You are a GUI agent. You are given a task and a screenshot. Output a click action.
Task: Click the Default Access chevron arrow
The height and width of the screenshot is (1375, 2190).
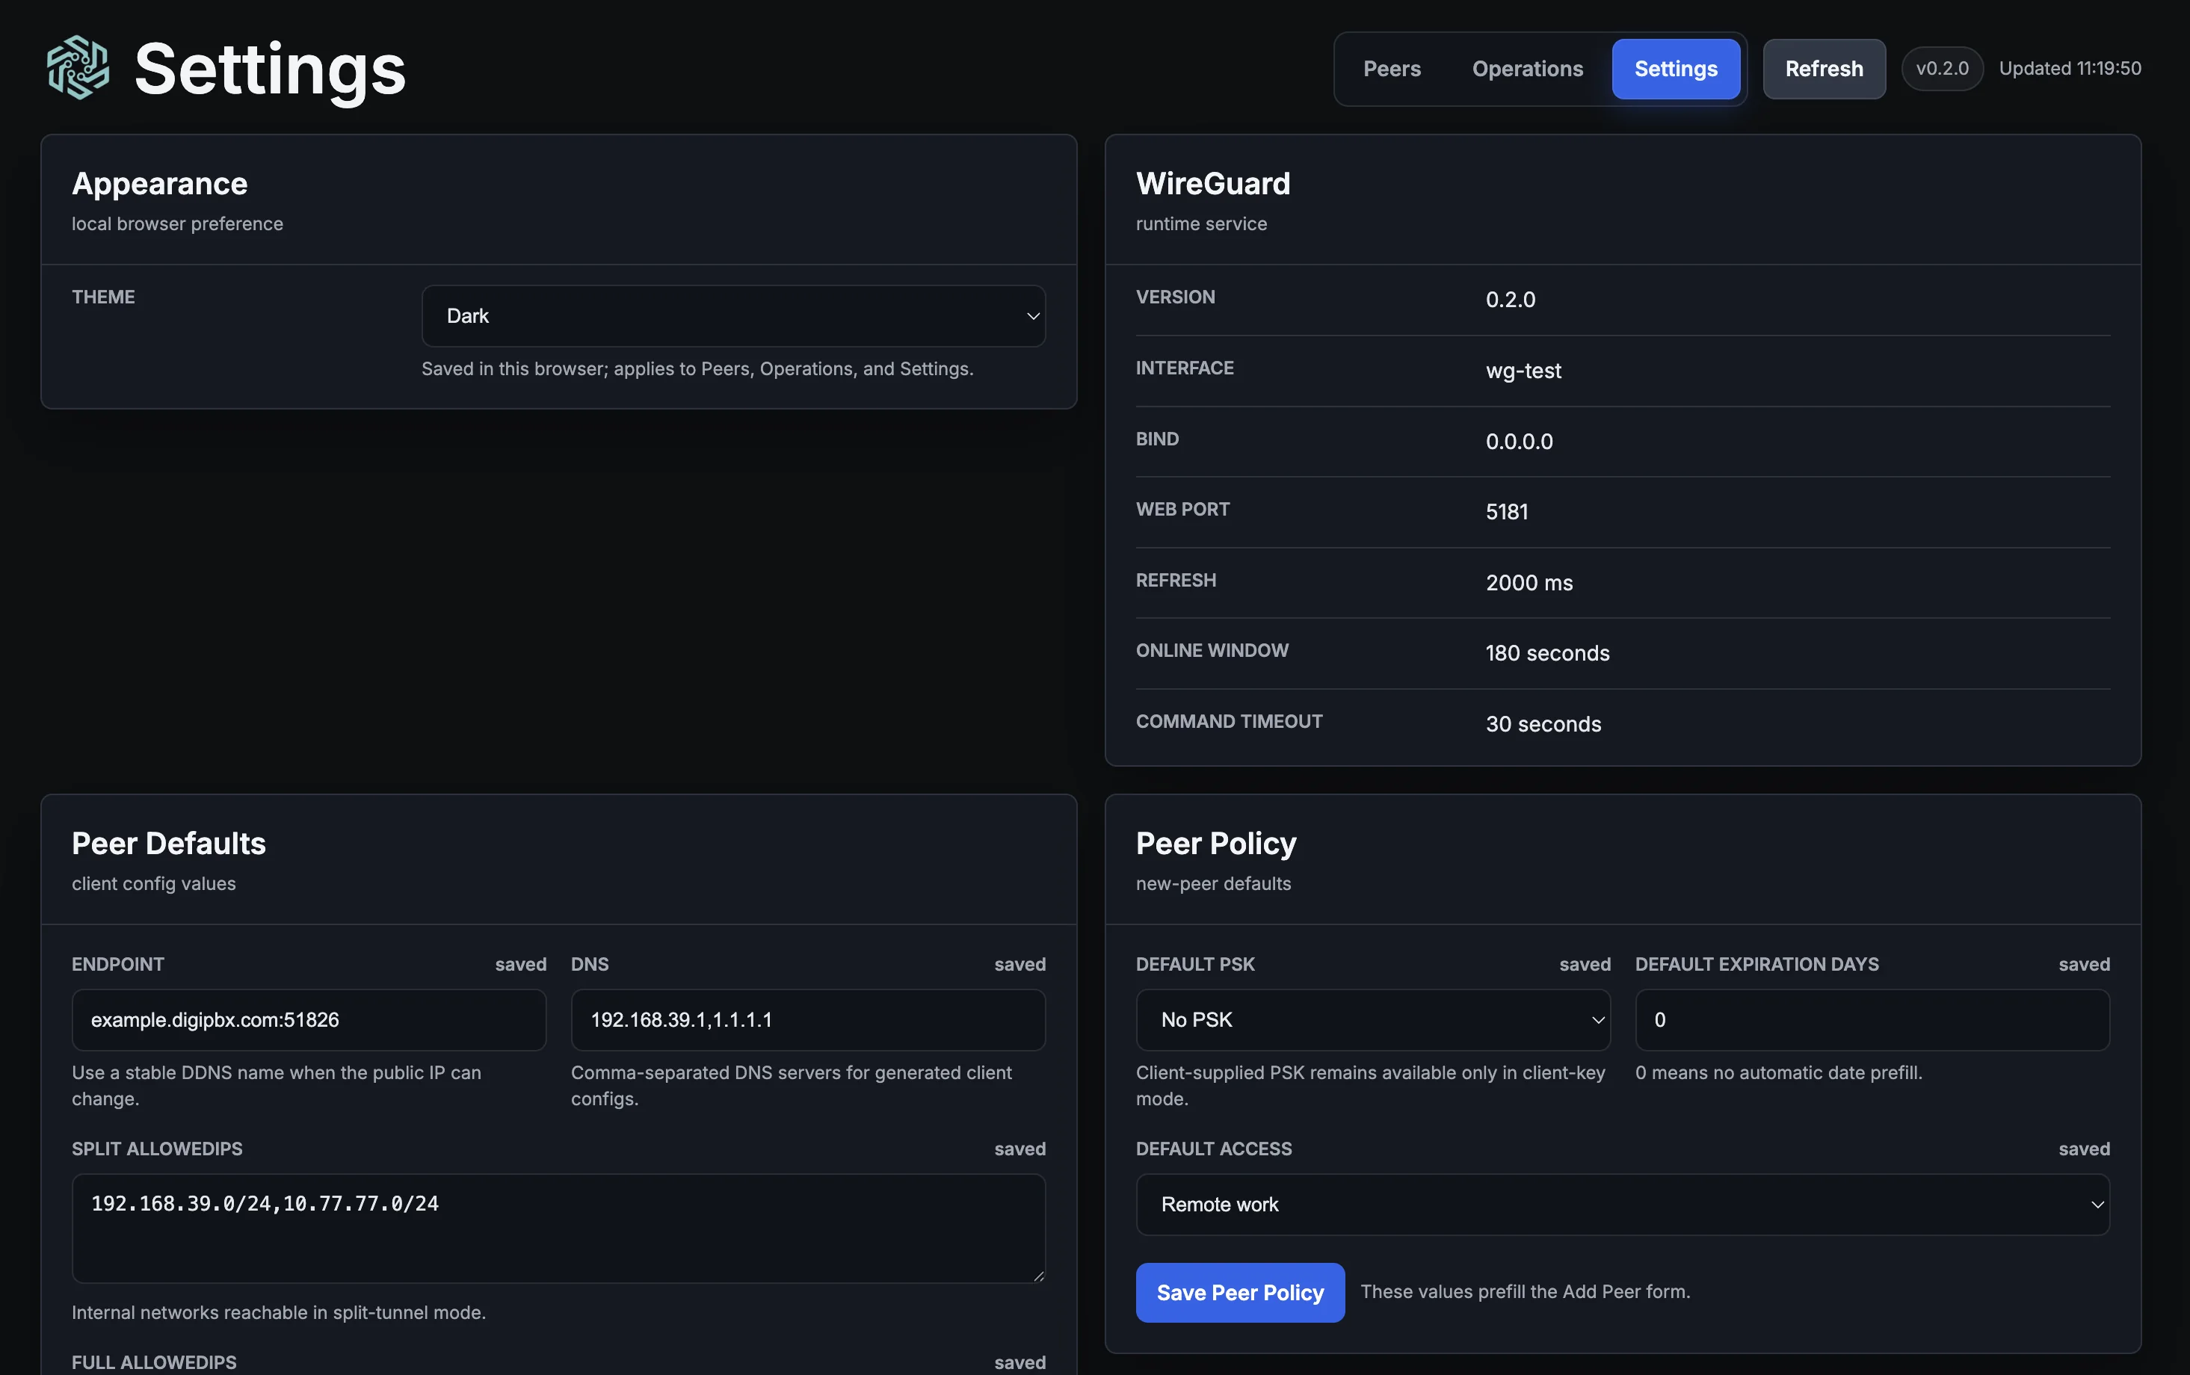[x=2097, y=1205]
